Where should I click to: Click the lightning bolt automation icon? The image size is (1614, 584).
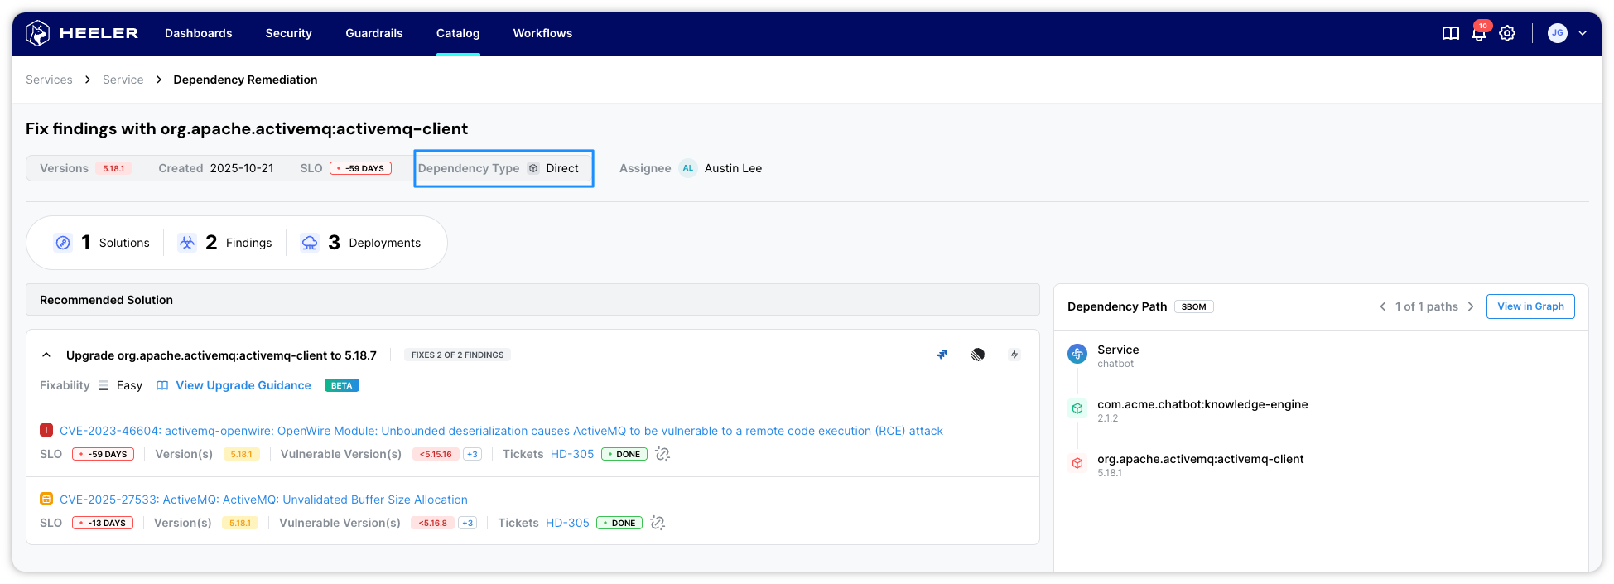(x=1014, y=355)
